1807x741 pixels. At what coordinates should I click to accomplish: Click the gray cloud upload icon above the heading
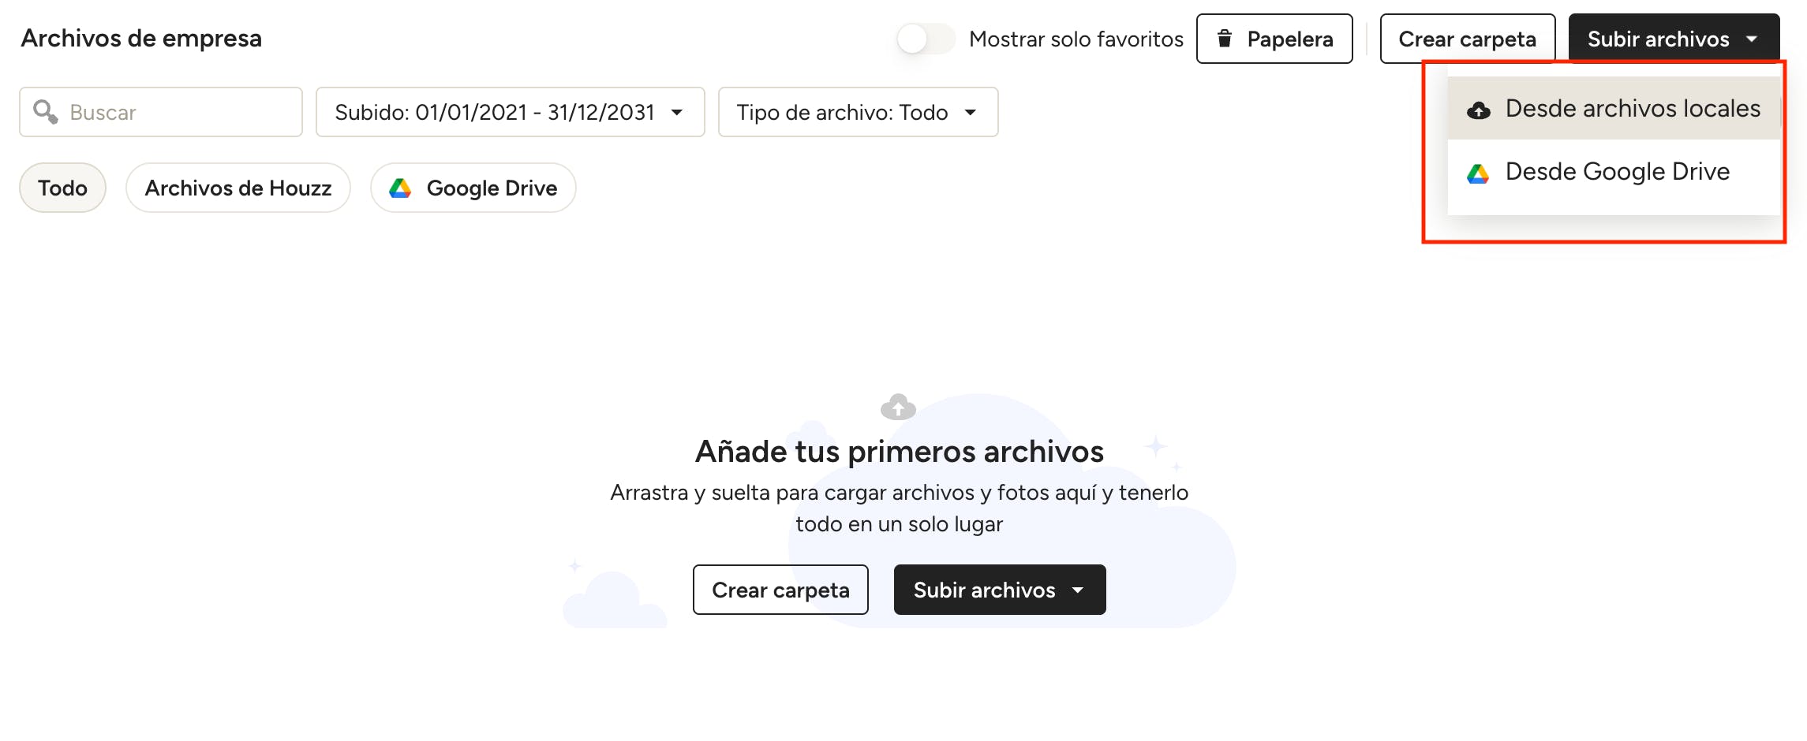pos(898,407)
